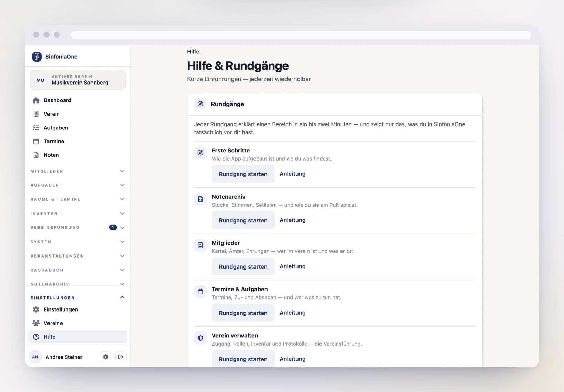
Task: Click the compass icon beside Erste Schritte
Action: click(x=200, y=153)
